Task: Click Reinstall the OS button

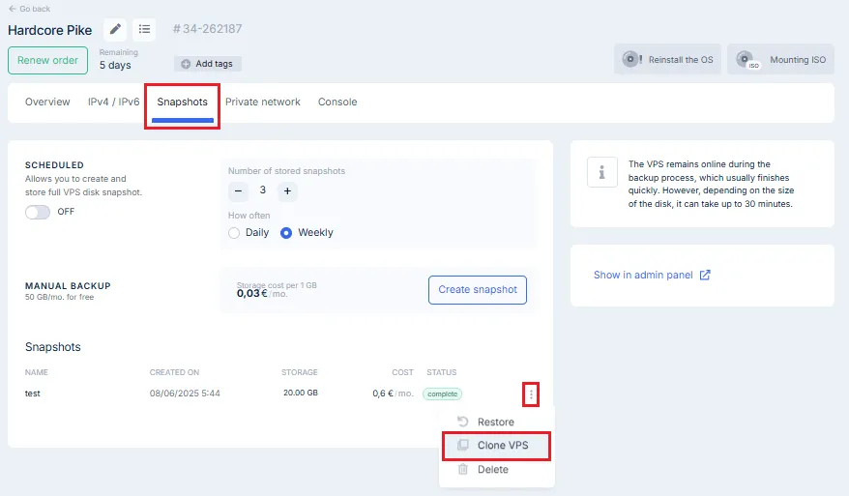Action: click(x=667, y=59)
